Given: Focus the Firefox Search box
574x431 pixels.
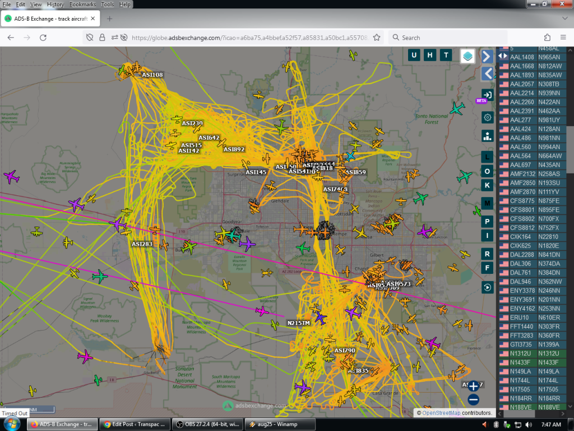Looking at the screenshot, I should click(448, 38).
